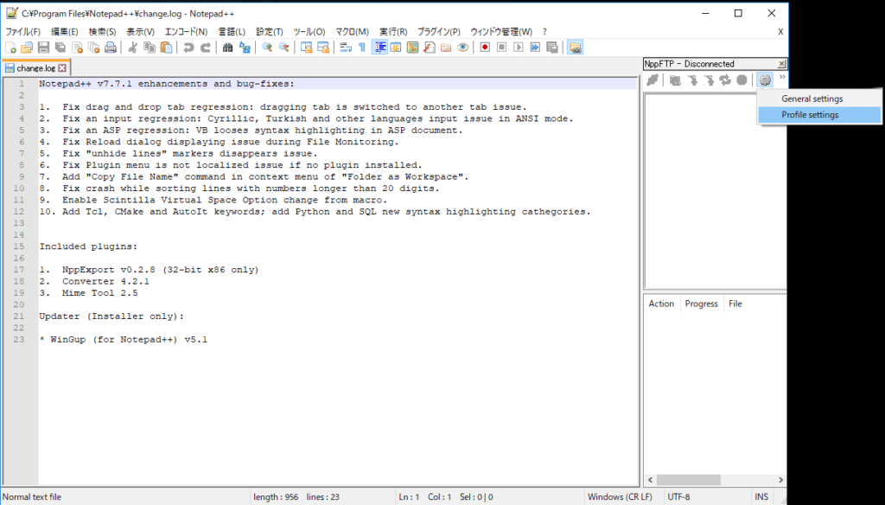Viewport: 885px width, 505px height.
Task: Start macro recording with the red dot
Action: tap(485, 48)
